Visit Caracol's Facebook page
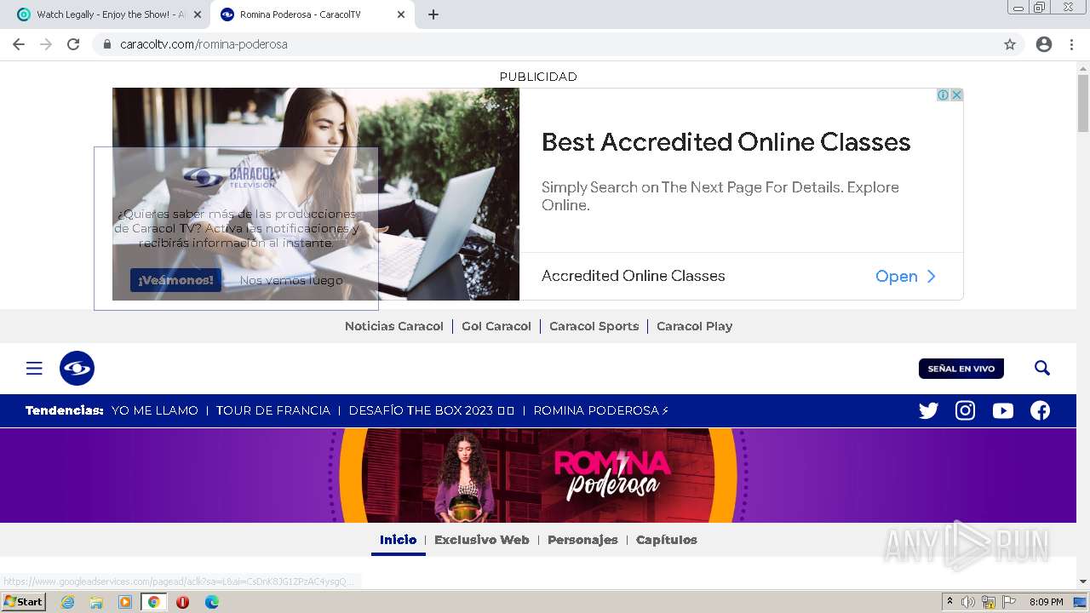Image resolution: width=1090 pixels, height=613 pixels. pos(1040,410)
